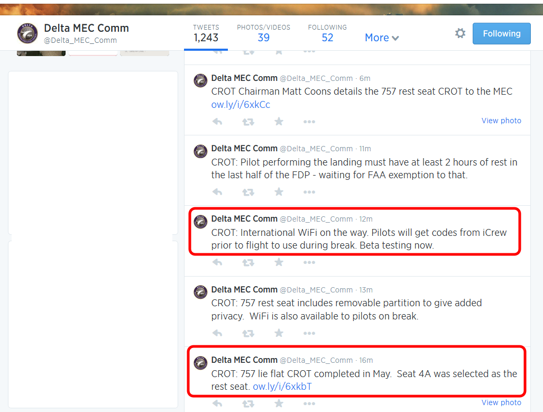The height and width of the screenshot is (412, 543).
Task: Toggle the Following button
Action: coord(501,34)
